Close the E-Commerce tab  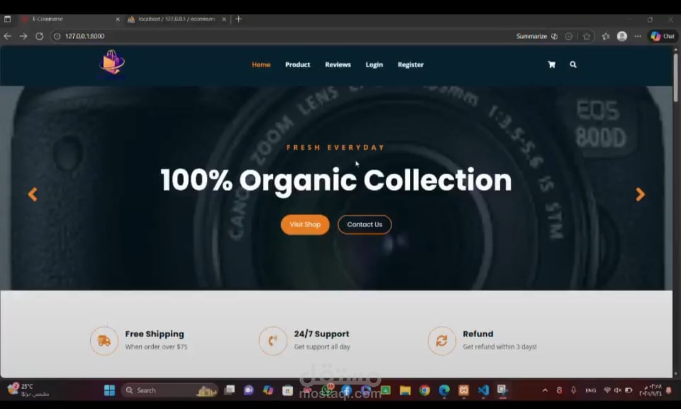[x=118, y=19]
